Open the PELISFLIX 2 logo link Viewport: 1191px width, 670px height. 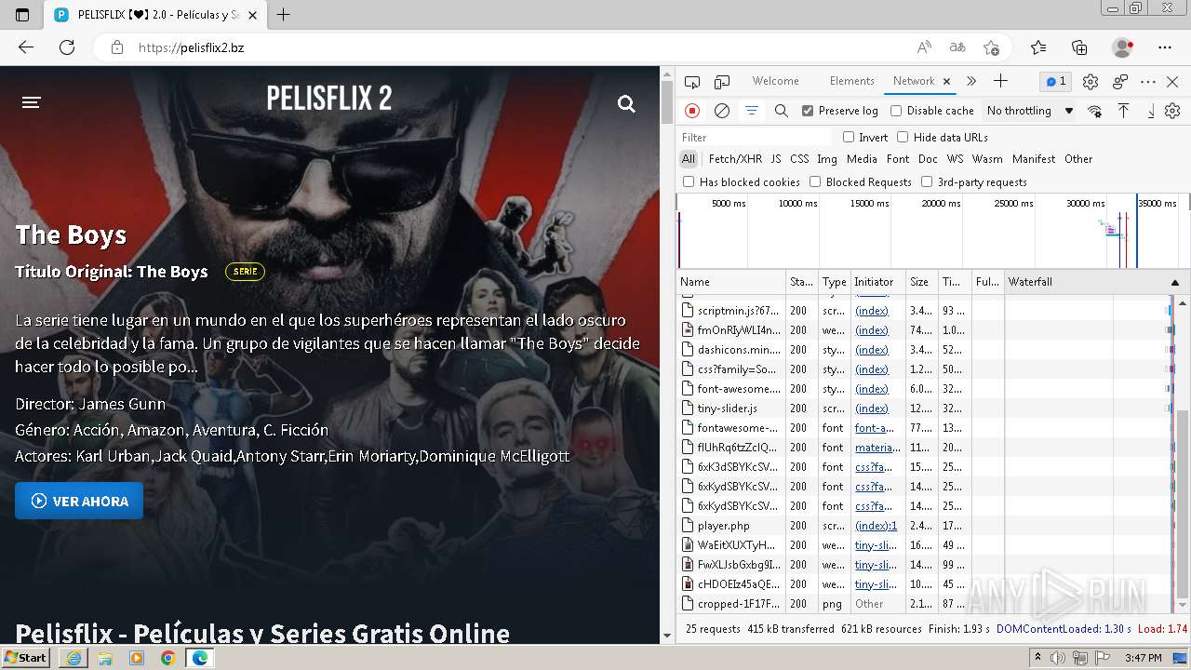tap(329, 98)
